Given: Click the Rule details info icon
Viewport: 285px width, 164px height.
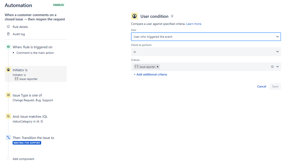Looking at the screenshot, I should point(8,27).
